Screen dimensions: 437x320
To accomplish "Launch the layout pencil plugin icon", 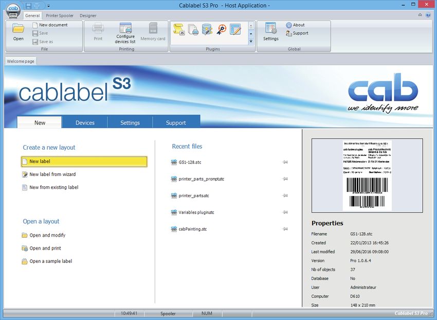I will (235, 29).
